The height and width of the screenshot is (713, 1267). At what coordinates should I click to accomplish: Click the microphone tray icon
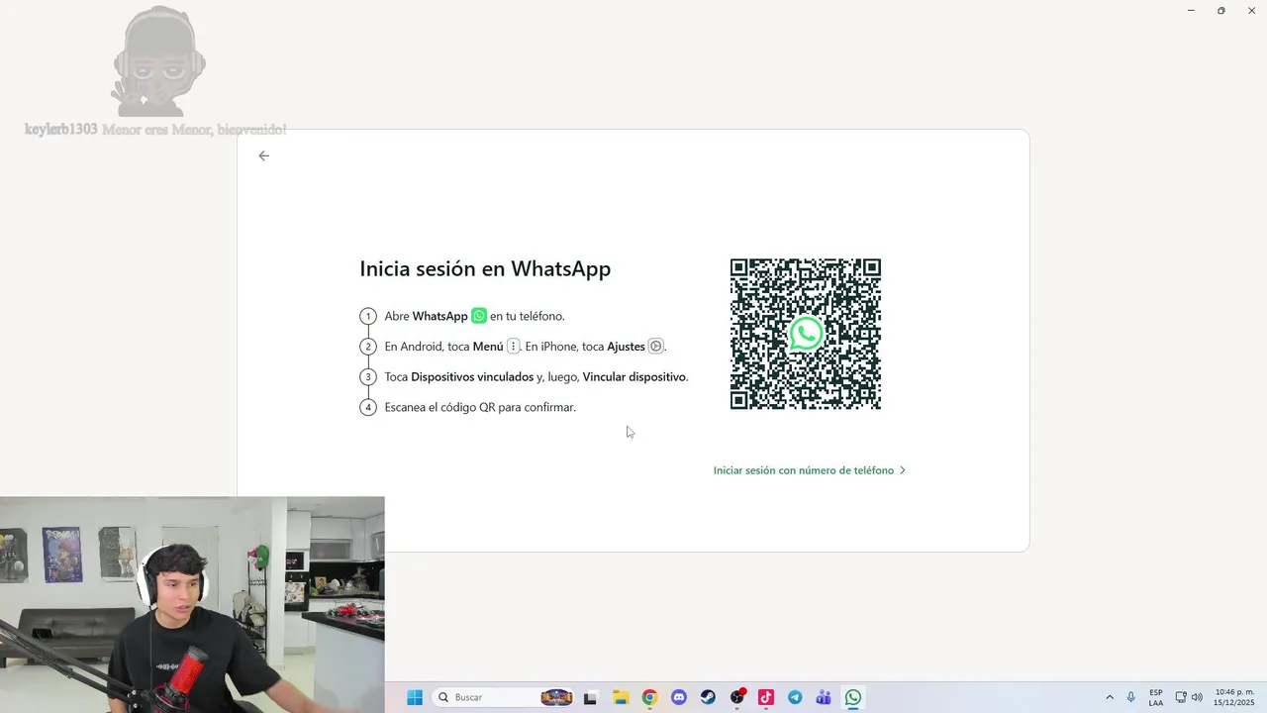(1131, 697)
